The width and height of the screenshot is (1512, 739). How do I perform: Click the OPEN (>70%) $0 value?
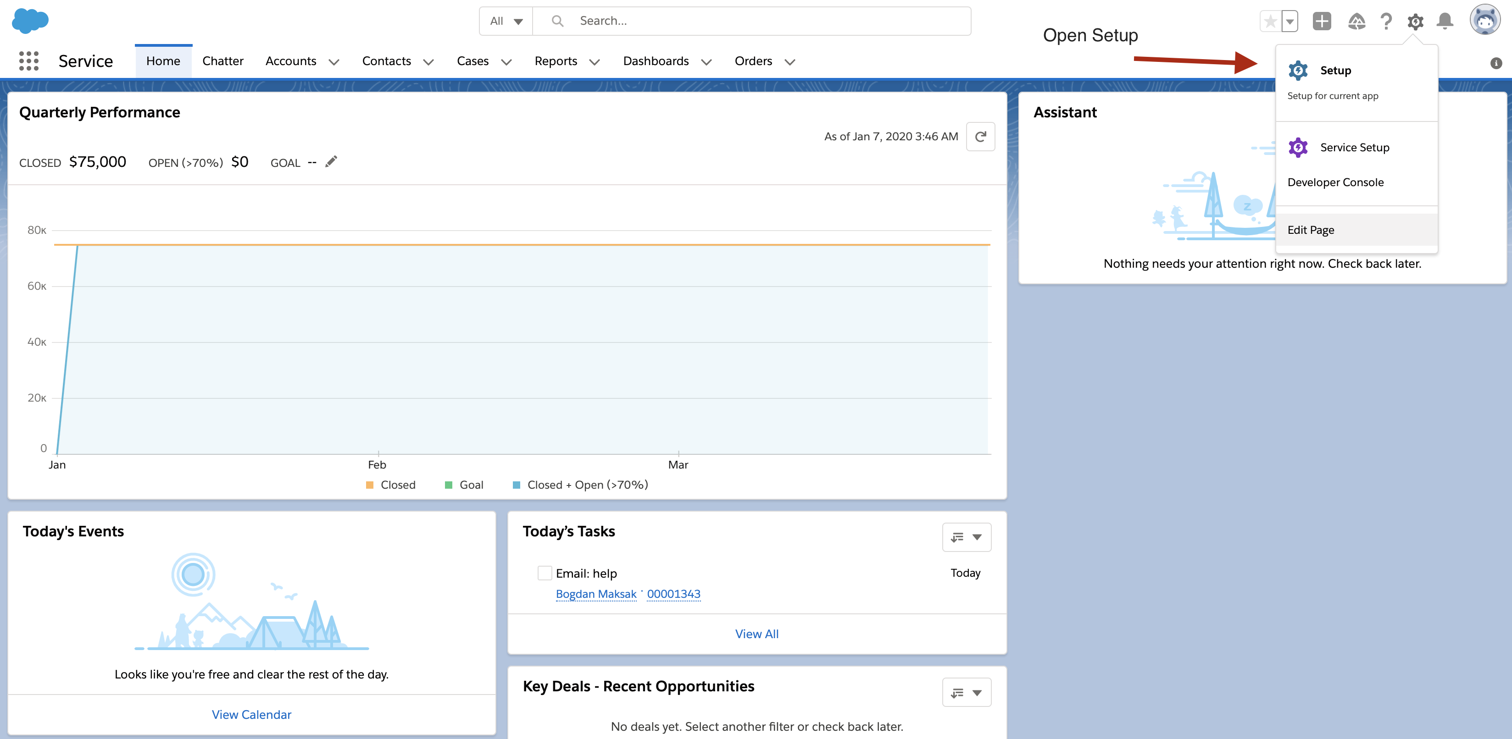tap(239, 162)
